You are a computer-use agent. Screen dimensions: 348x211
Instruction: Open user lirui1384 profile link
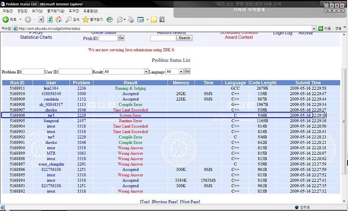point(51,88)
